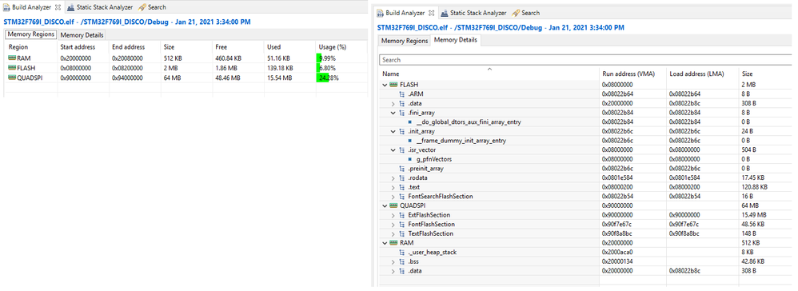Collapse the .isr_vector section
Screen dimensions: 798x291
pos(393,149)
